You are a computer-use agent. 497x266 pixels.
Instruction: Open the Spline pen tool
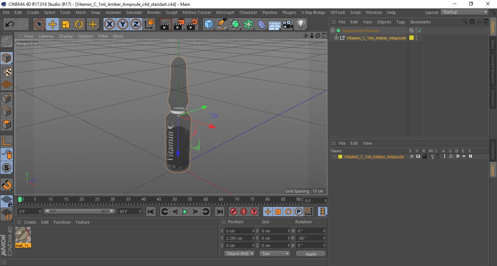[x=222, y=24]
